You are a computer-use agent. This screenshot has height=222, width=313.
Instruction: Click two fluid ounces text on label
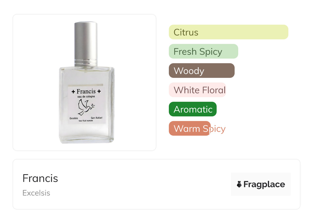pyautogui.click(x=86, y=121)
